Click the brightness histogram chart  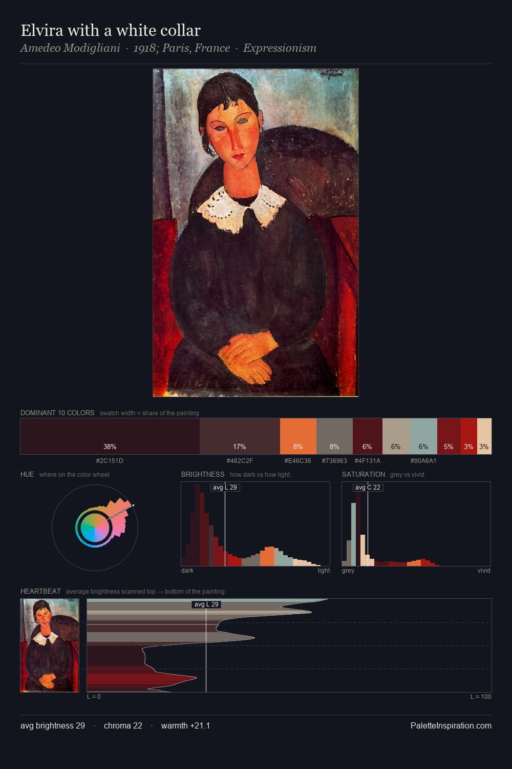click(255, 524)
